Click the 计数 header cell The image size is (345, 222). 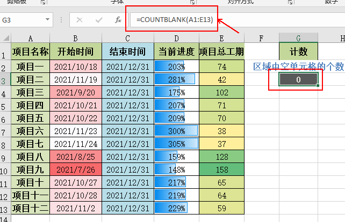[298, 51]
